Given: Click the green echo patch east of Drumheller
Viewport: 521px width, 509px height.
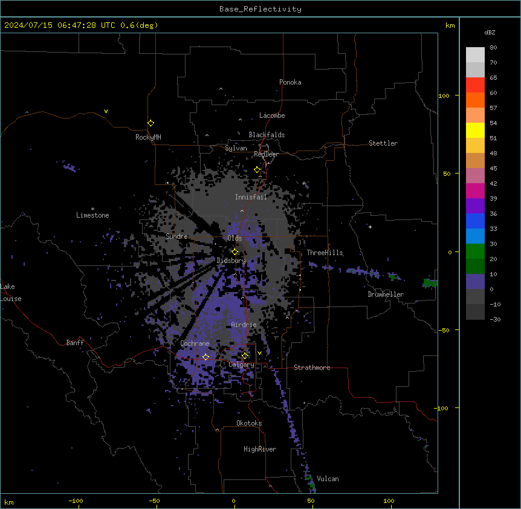Looking at the screenshot, I should pyautogui.click(x=430, y=283).
